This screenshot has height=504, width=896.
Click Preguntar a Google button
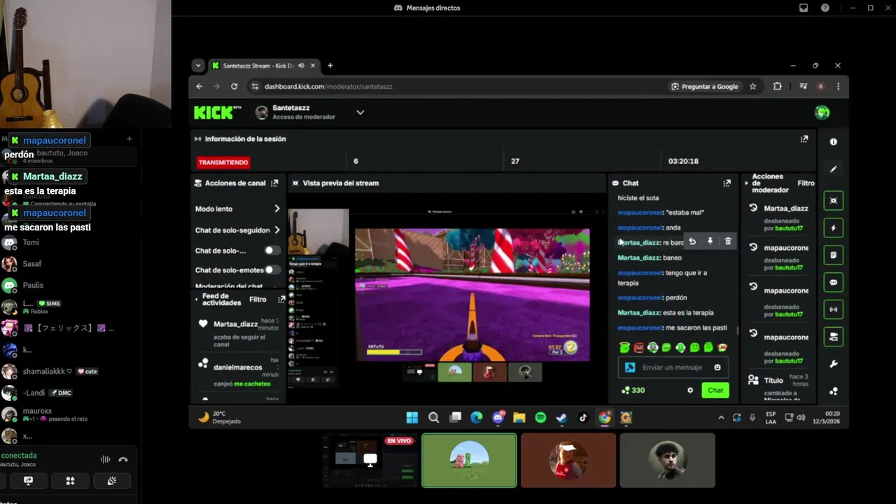tap(705, 86)
